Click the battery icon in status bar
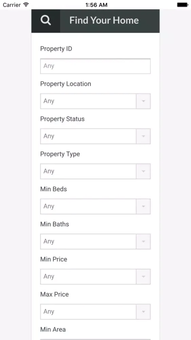 183,4
